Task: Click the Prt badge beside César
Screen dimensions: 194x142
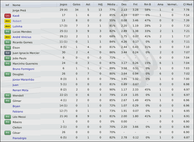Action: pos(7,133)
